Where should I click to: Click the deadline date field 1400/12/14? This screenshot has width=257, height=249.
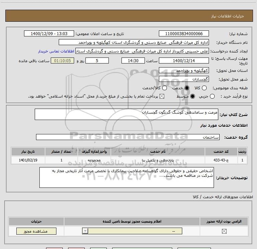tap(184, 60)
